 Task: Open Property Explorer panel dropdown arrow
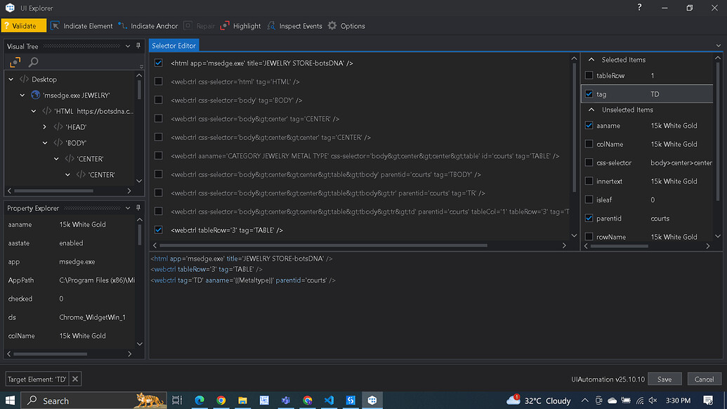pos(128,208)
